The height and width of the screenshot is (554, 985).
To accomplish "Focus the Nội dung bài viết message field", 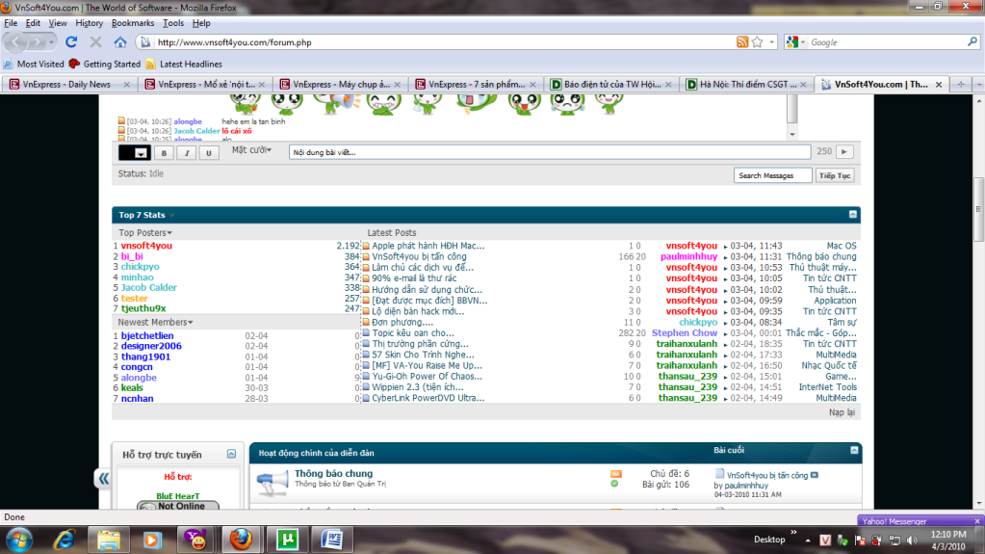I will point(550,152).
